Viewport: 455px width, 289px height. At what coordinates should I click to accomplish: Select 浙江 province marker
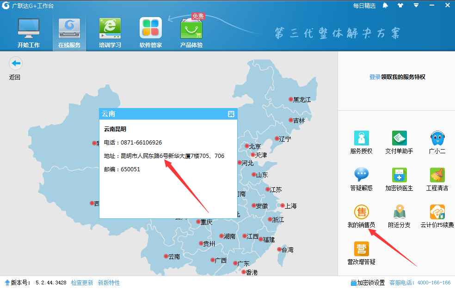click(x=276, y=220)
